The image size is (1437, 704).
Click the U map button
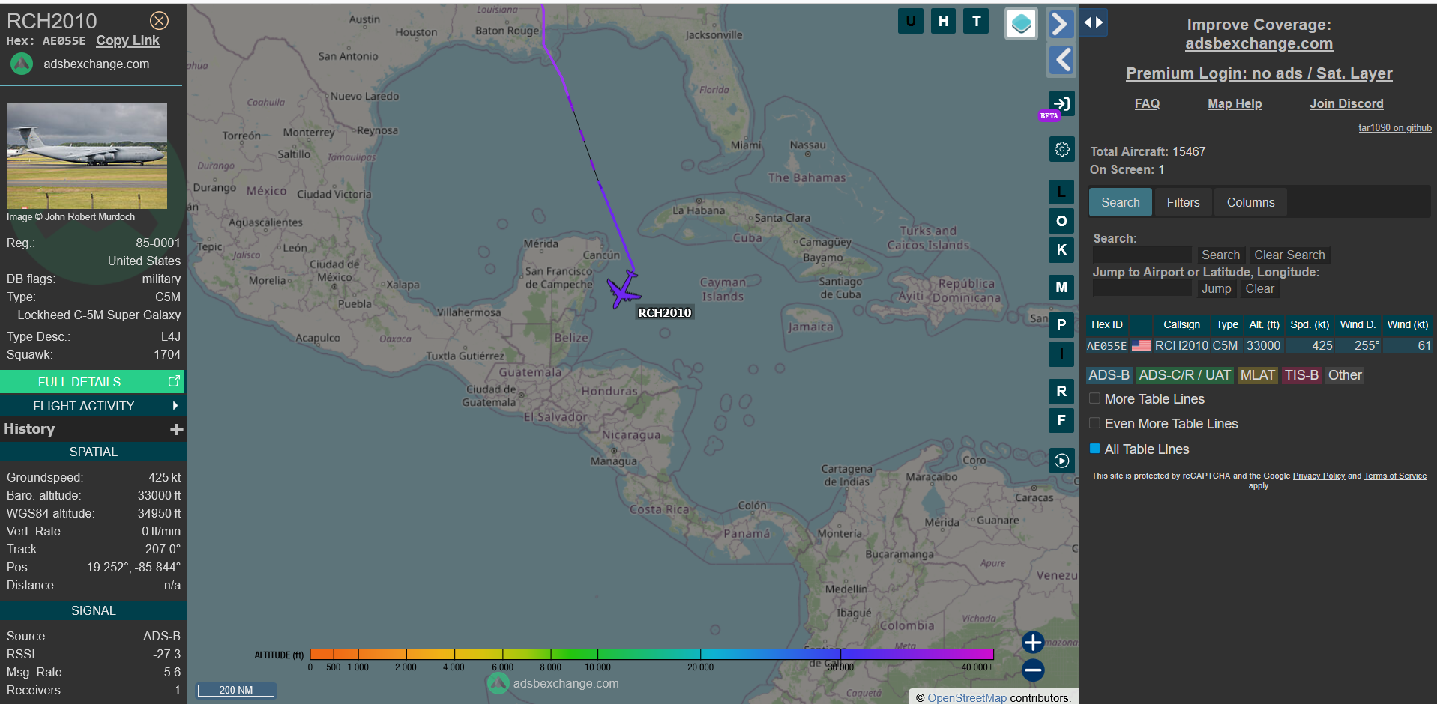[x=910, y=21]
